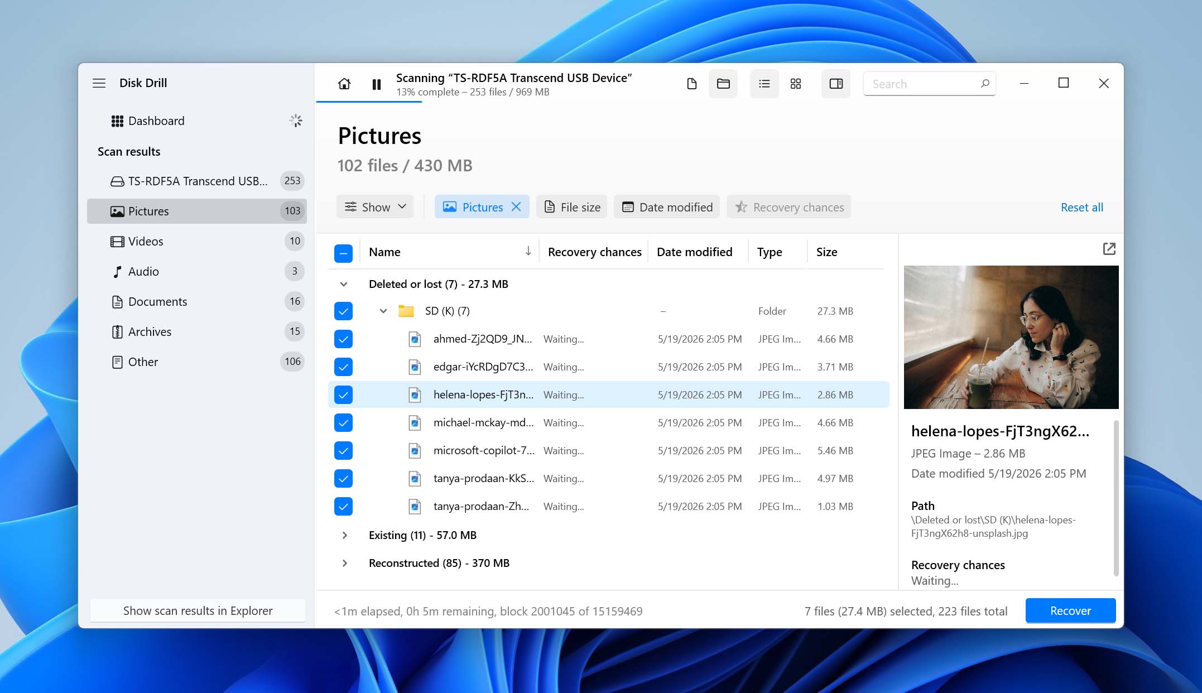The width and height of the screenshot is (1202, 693).
Task: Pause the scan
Action: (x=377, y=84)
